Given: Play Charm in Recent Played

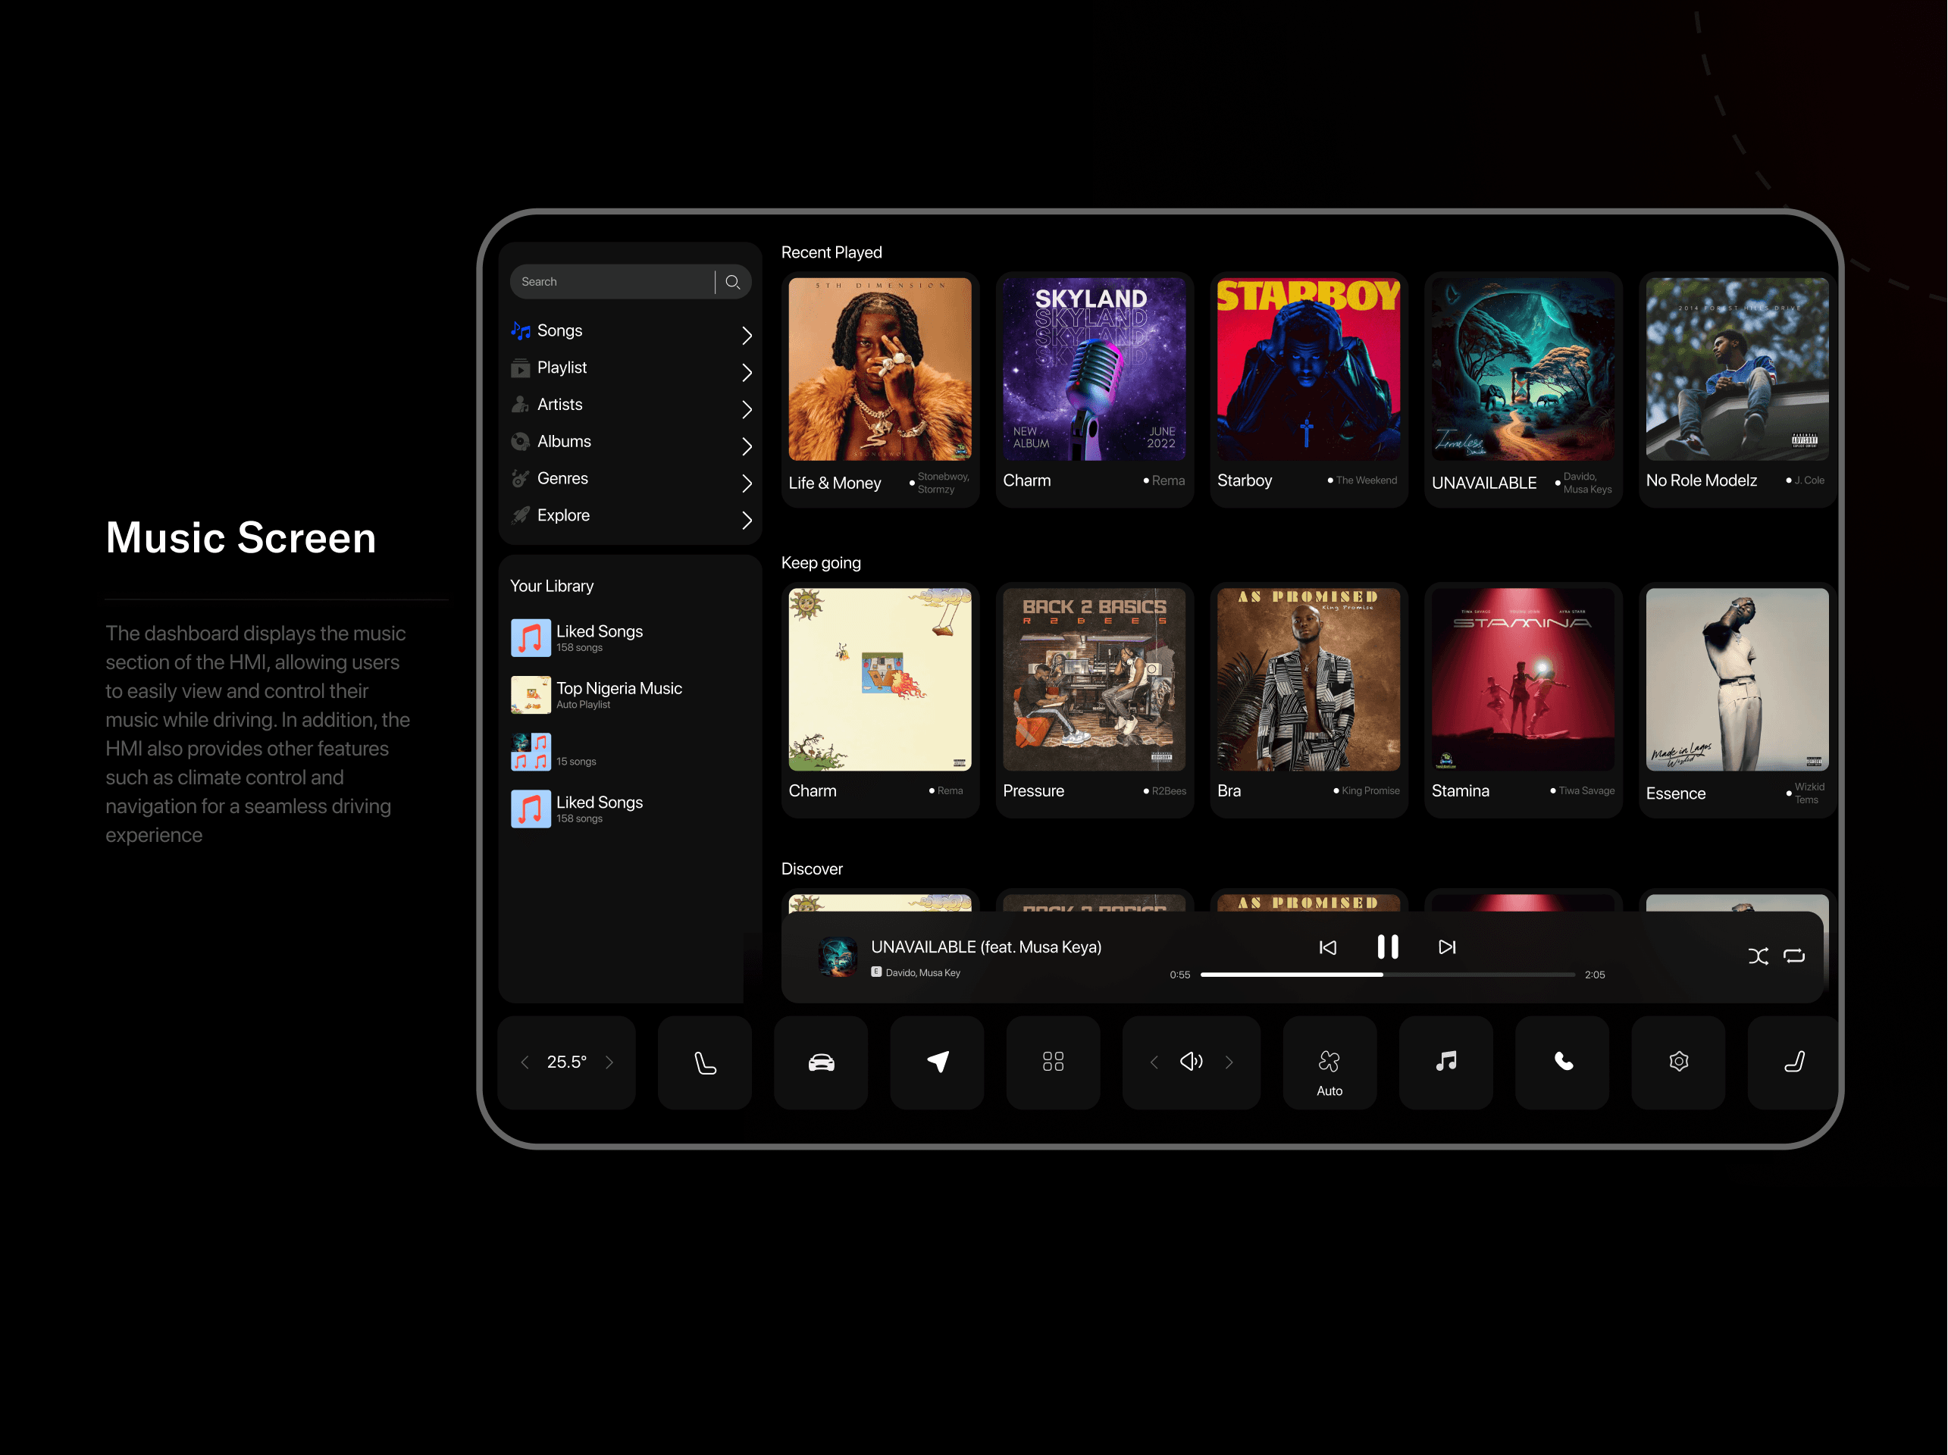Looking at the screenshot, I should (1095, 390).
